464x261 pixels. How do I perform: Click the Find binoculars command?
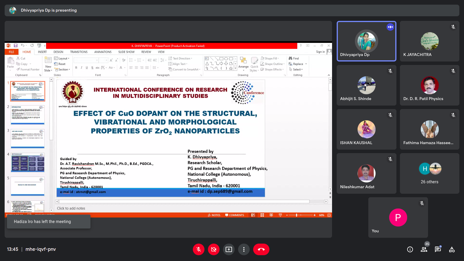tap(294, 58)
